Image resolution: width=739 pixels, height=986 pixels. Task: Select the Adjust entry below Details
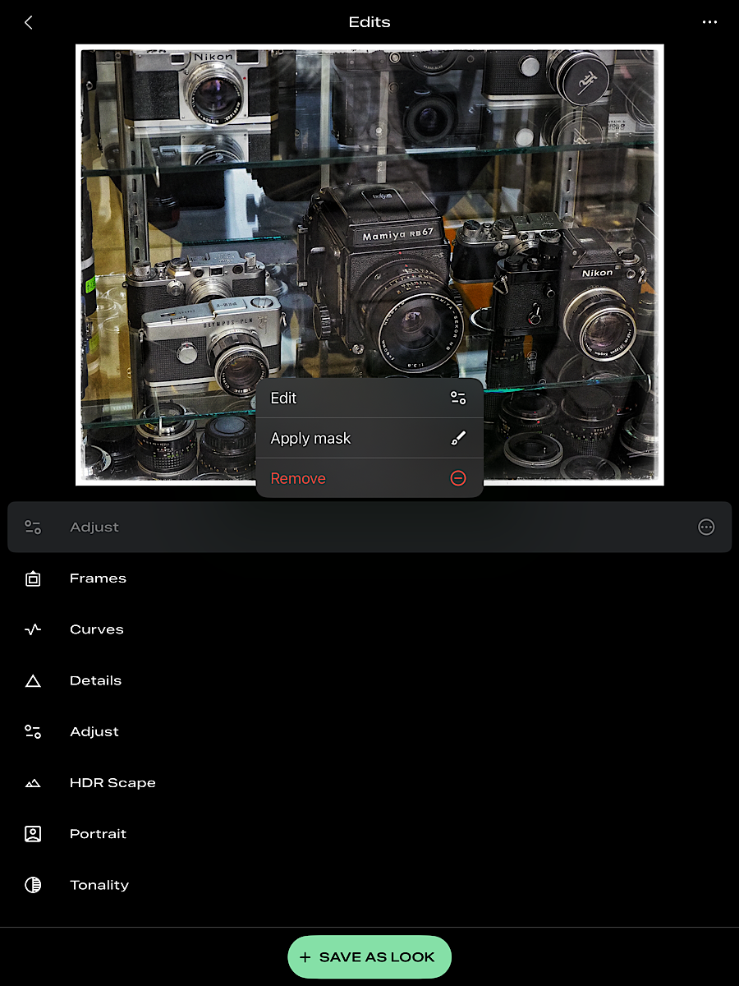[x=369, y=731]
